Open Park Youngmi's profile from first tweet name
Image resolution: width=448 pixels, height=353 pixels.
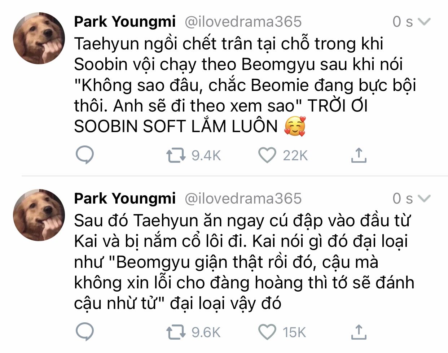click(x=124, y=22)
